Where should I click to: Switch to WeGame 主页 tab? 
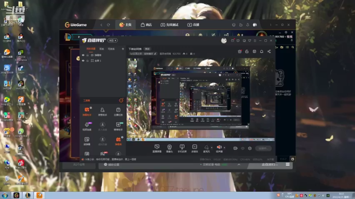126,25
